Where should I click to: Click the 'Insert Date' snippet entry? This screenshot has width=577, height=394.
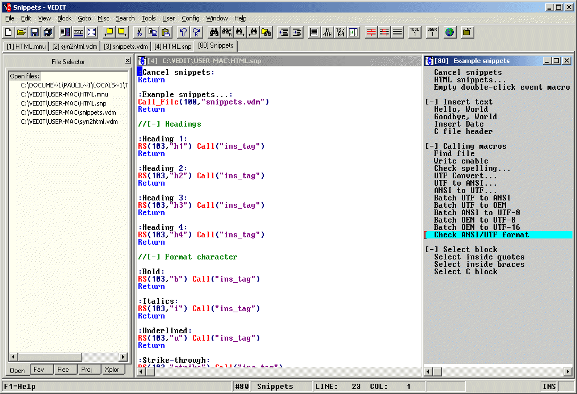point(458,124)
